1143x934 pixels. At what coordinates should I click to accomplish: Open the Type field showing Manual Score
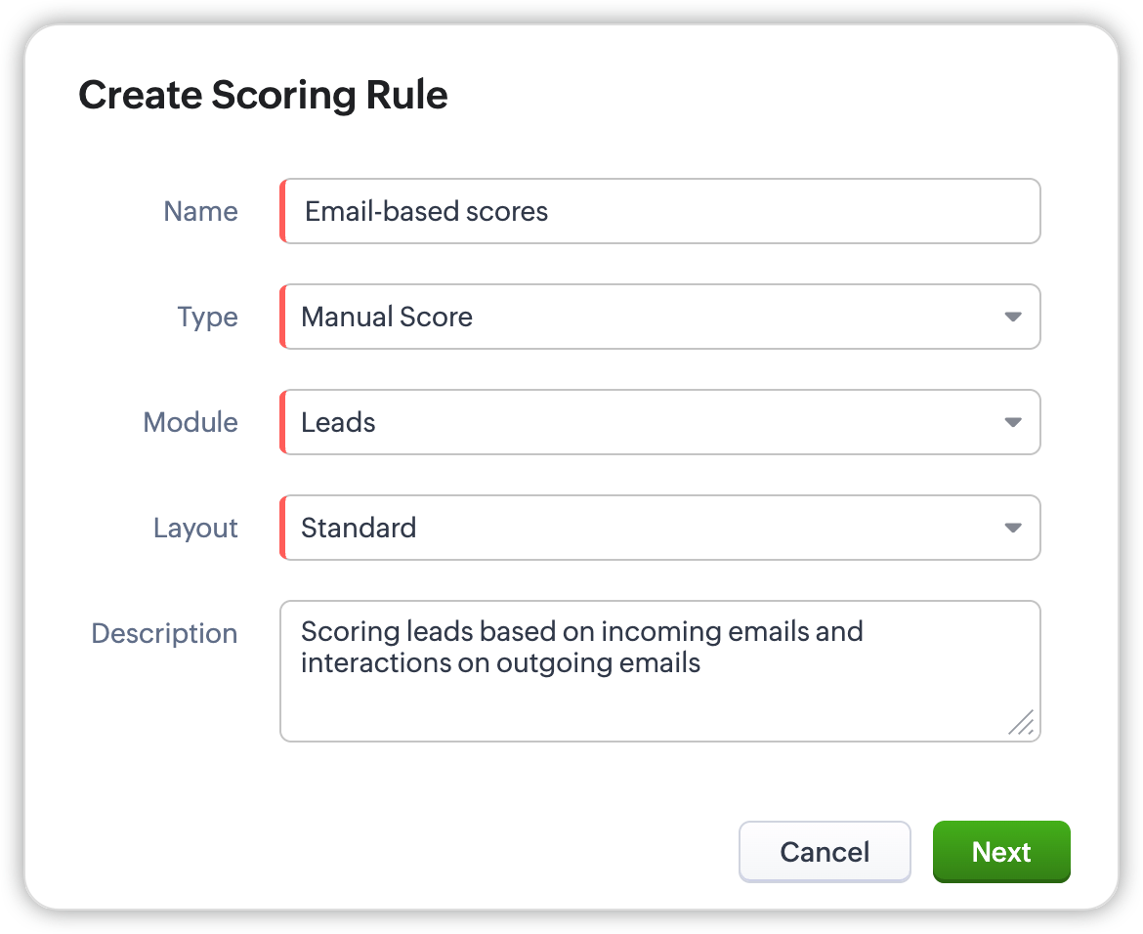tap(645, 317)
